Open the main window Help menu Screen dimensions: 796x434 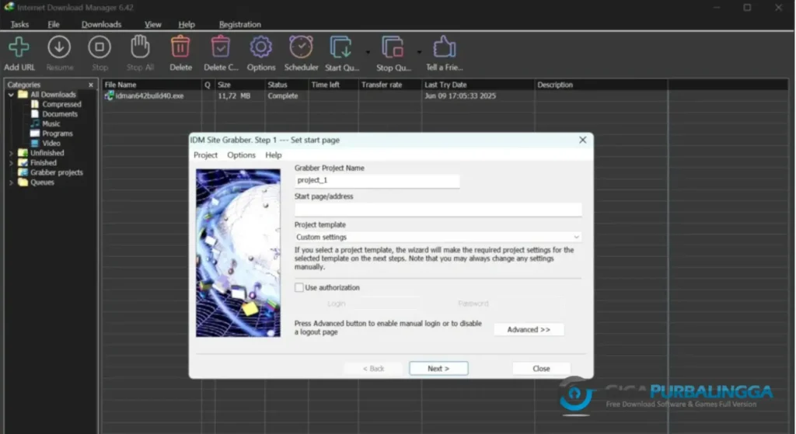187,24
